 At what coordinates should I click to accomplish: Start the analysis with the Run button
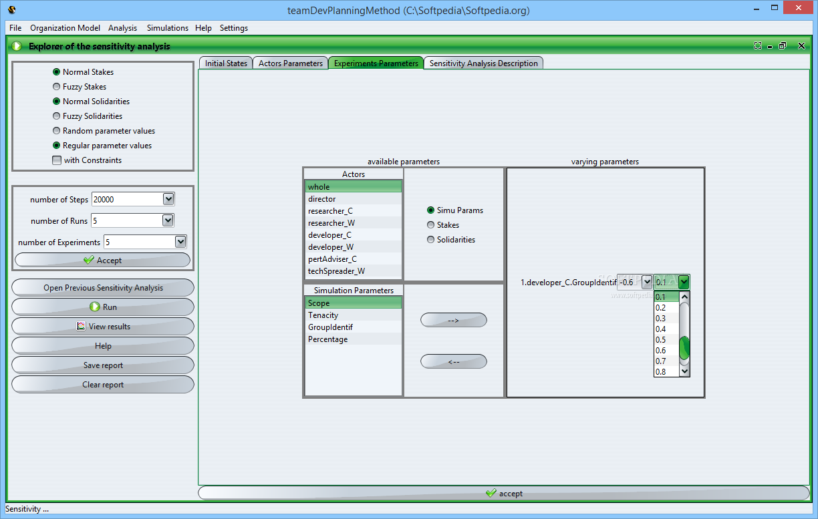click(x=103, y=307)
